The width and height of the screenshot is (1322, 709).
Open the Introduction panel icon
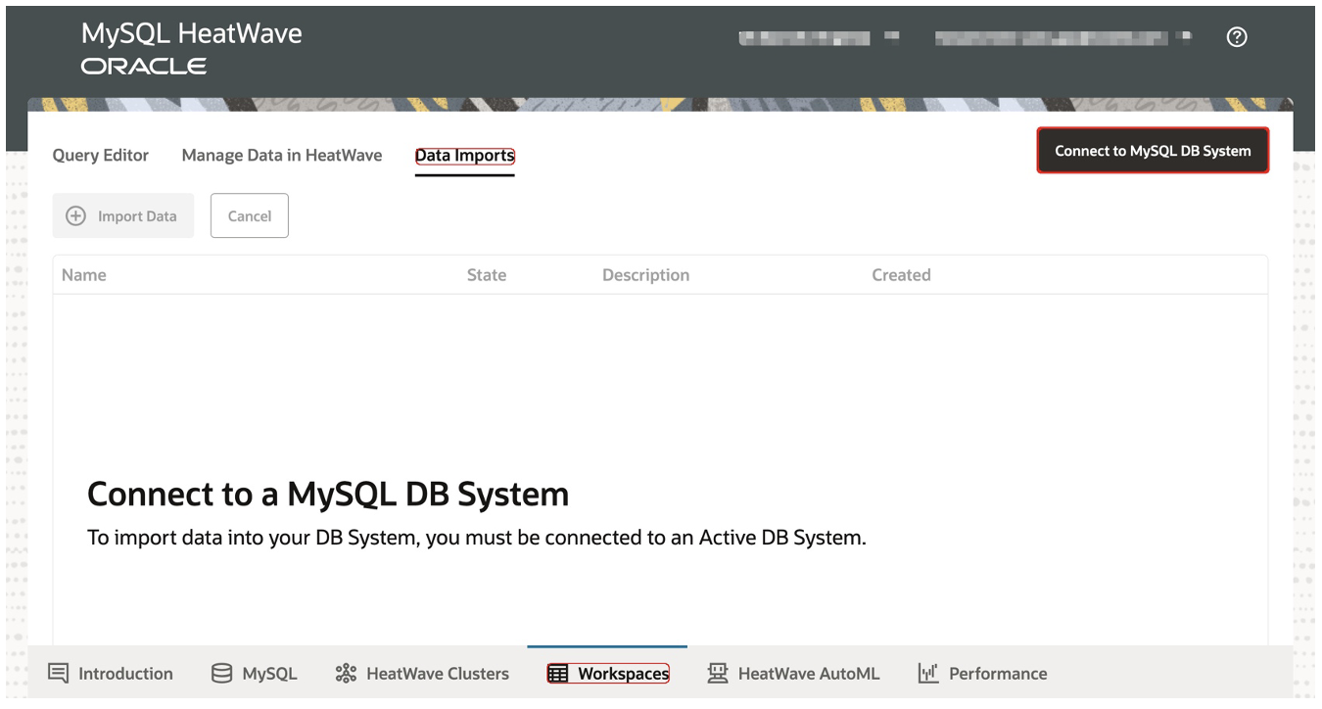click(x=58, y=673)
